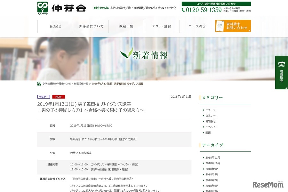Expand the arrow beside 関西 category

coord(204,132)
